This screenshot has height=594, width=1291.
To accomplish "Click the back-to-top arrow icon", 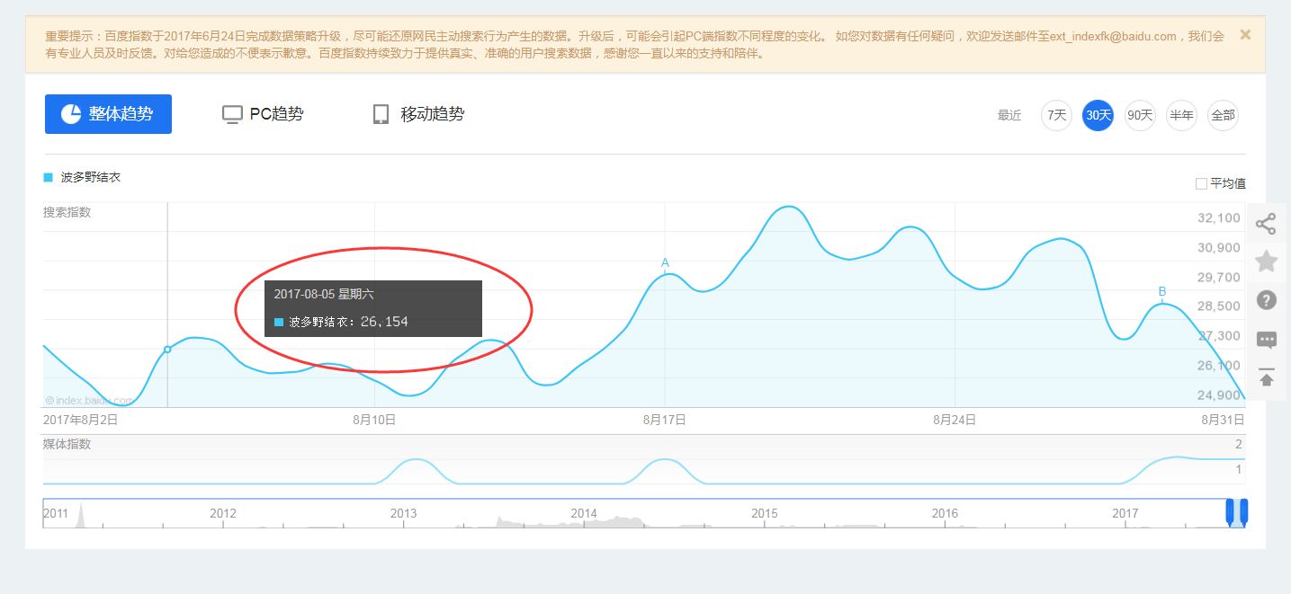I will [x=1266, y=377].
